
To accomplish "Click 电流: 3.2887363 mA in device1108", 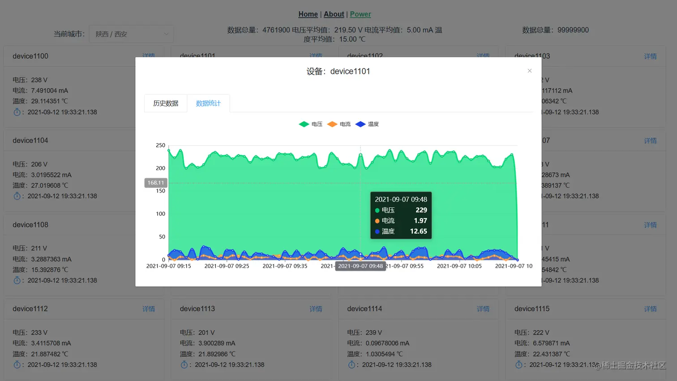I will click(42, 259).
